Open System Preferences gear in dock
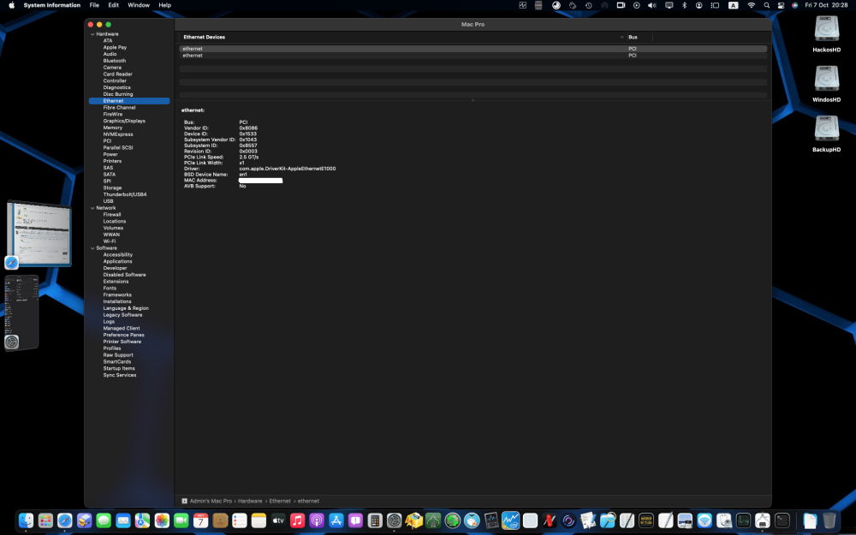Viewport: 856px width, 535px height. pos(394,520)
